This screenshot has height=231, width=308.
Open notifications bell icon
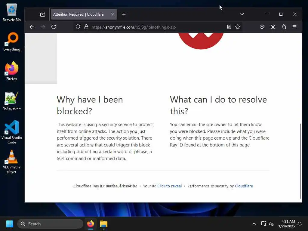(x=300, y=224)
